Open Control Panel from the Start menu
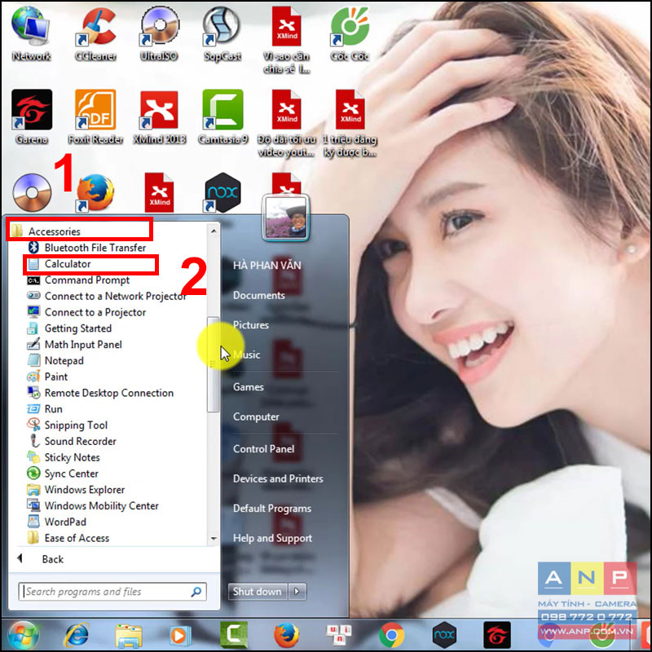This screenshot has width=652, height=652. point(263,449)
